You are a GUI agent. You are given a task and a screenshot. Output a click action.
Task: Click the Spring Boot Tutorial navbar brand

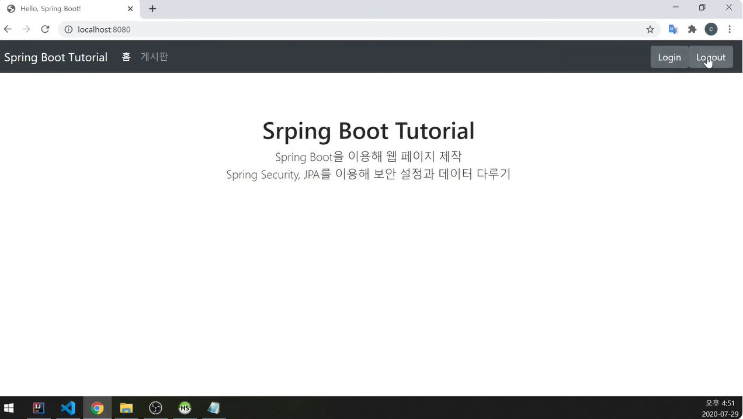[x=55, y=57]
